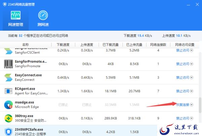Click the Agent for EasyConn... description

(x=31, y=93)
